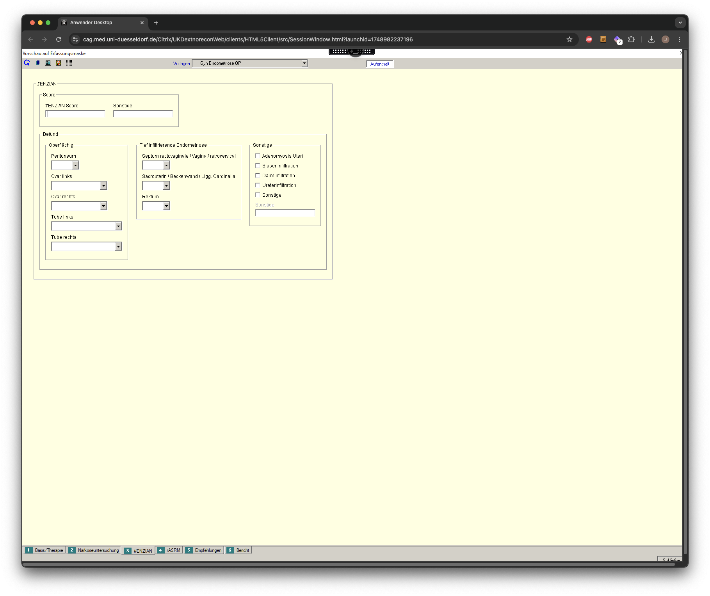Enable the Blaseninfiltration checkbox
Screen dimensions: 710x596
258,165
